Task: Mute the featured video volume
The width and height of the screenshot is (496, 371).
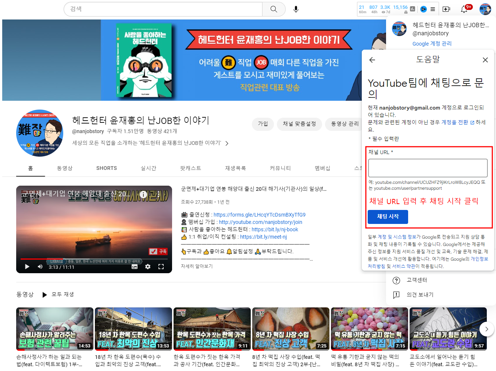Action: (x=40, y=267)
